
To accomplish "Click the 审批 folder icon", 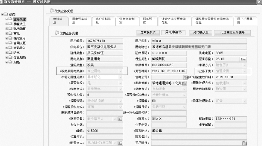I will point(11,33).
